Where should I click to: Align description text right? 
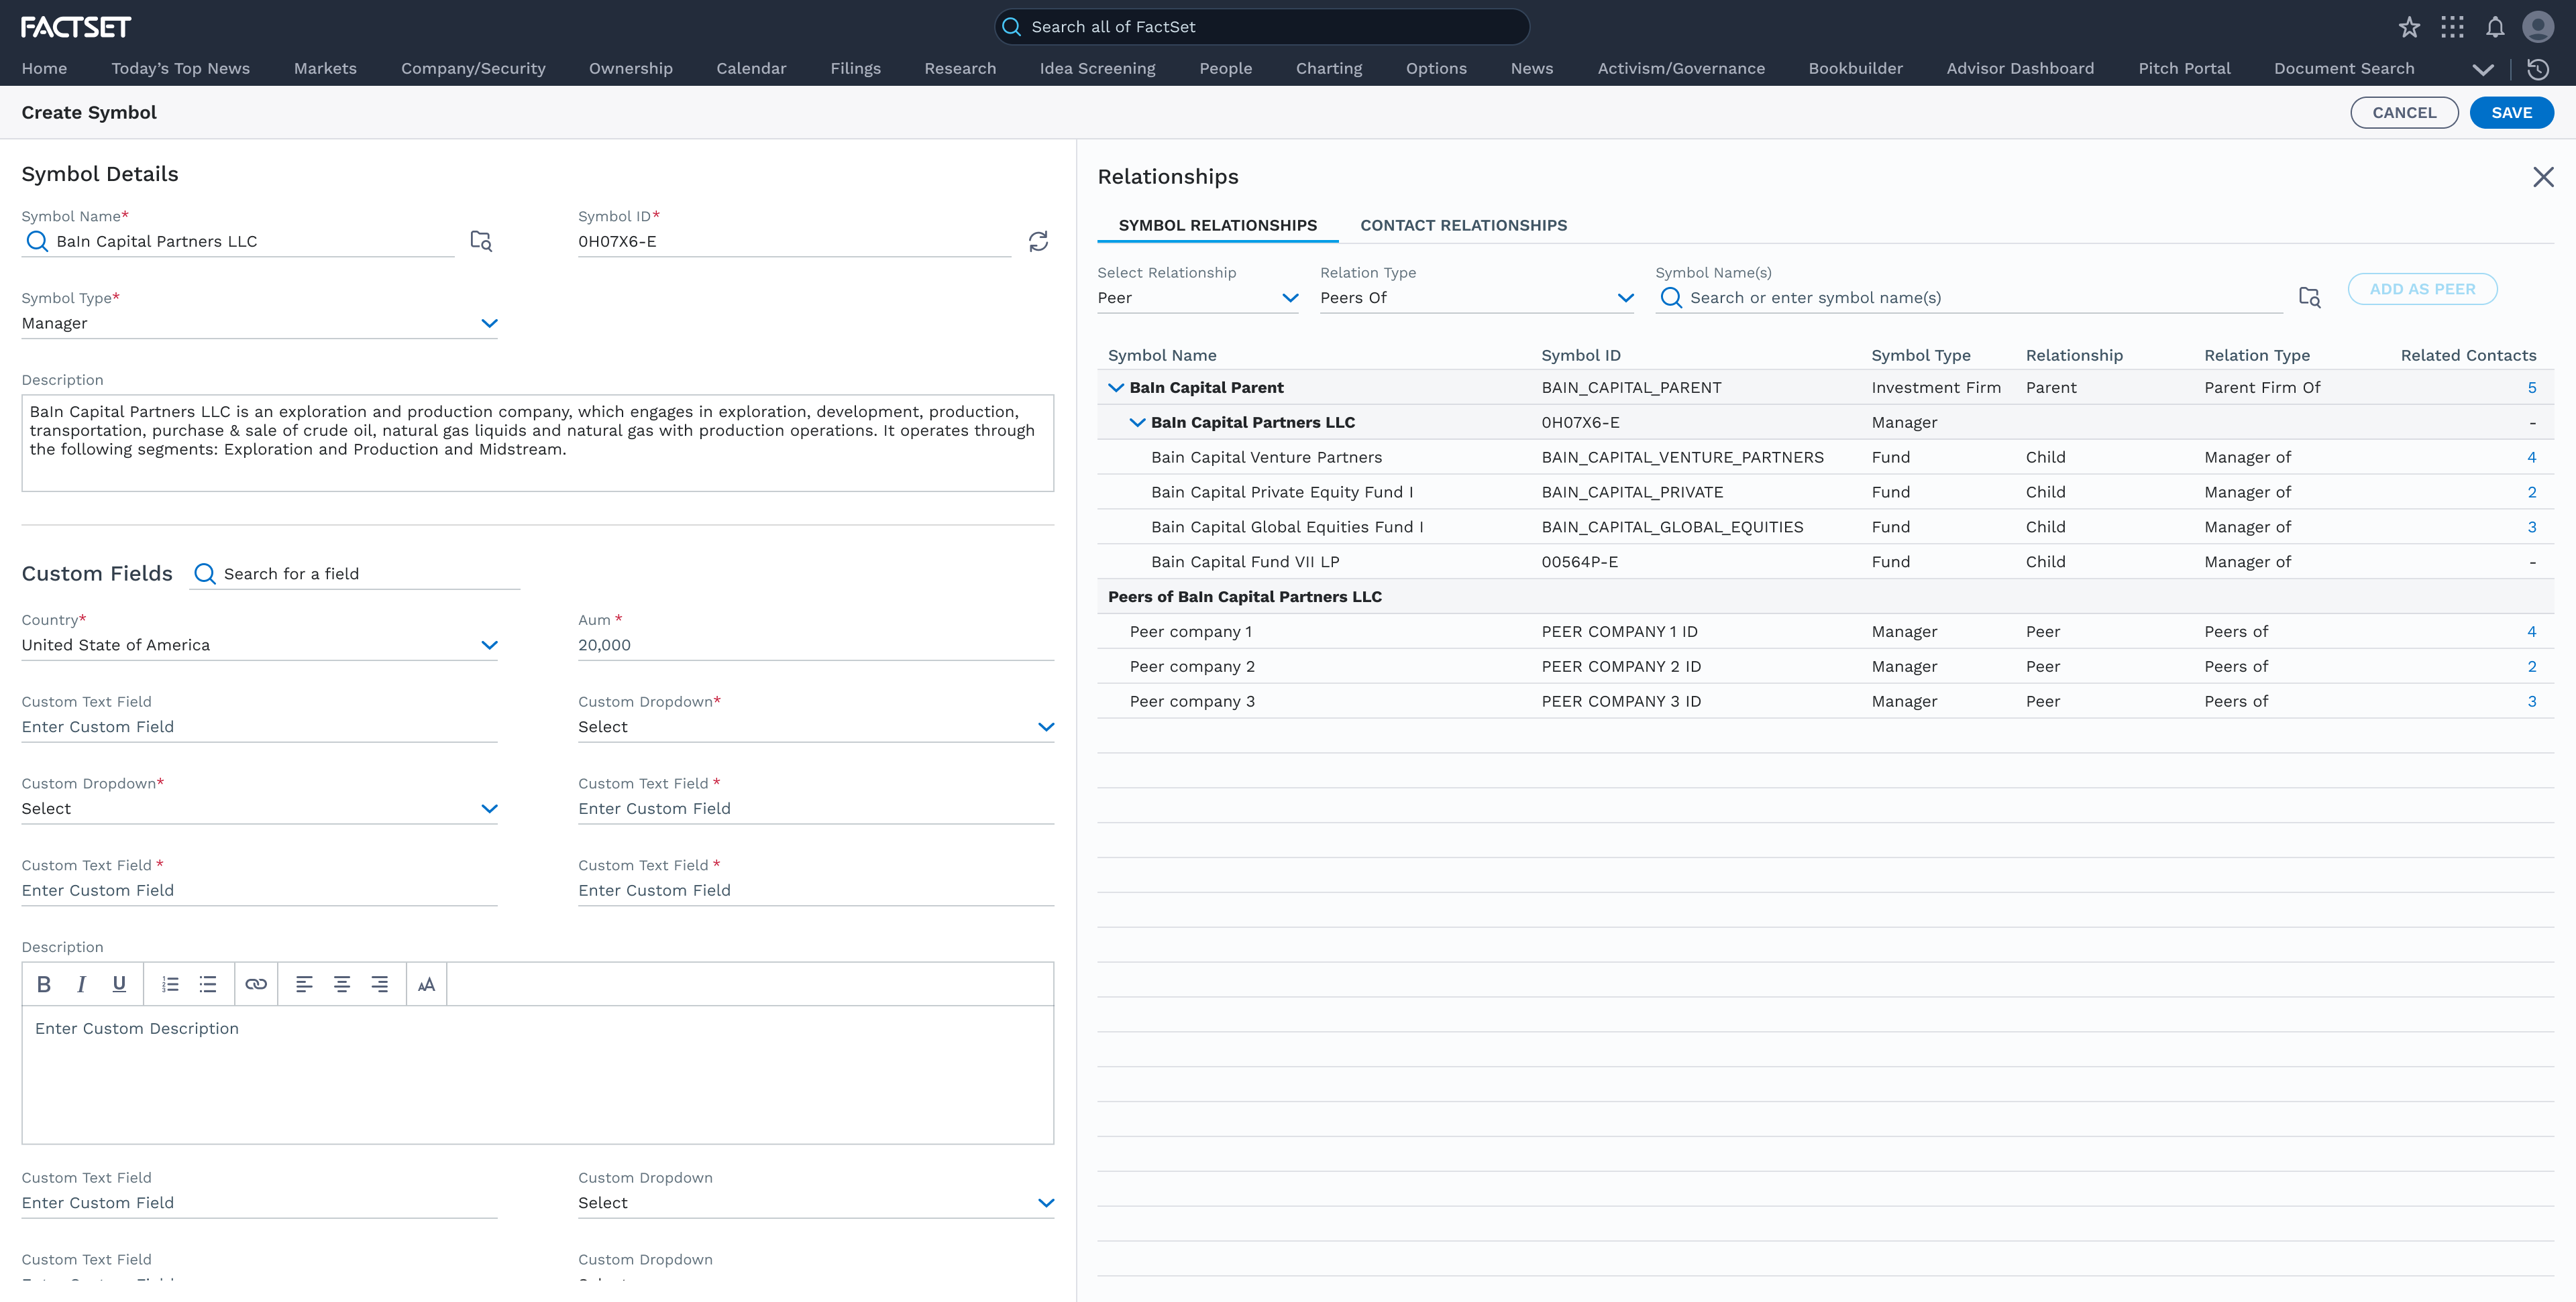pyautogui.click(x=380, y=984)
